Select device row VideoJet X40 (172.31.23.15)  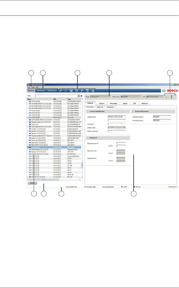coord(54,149)
